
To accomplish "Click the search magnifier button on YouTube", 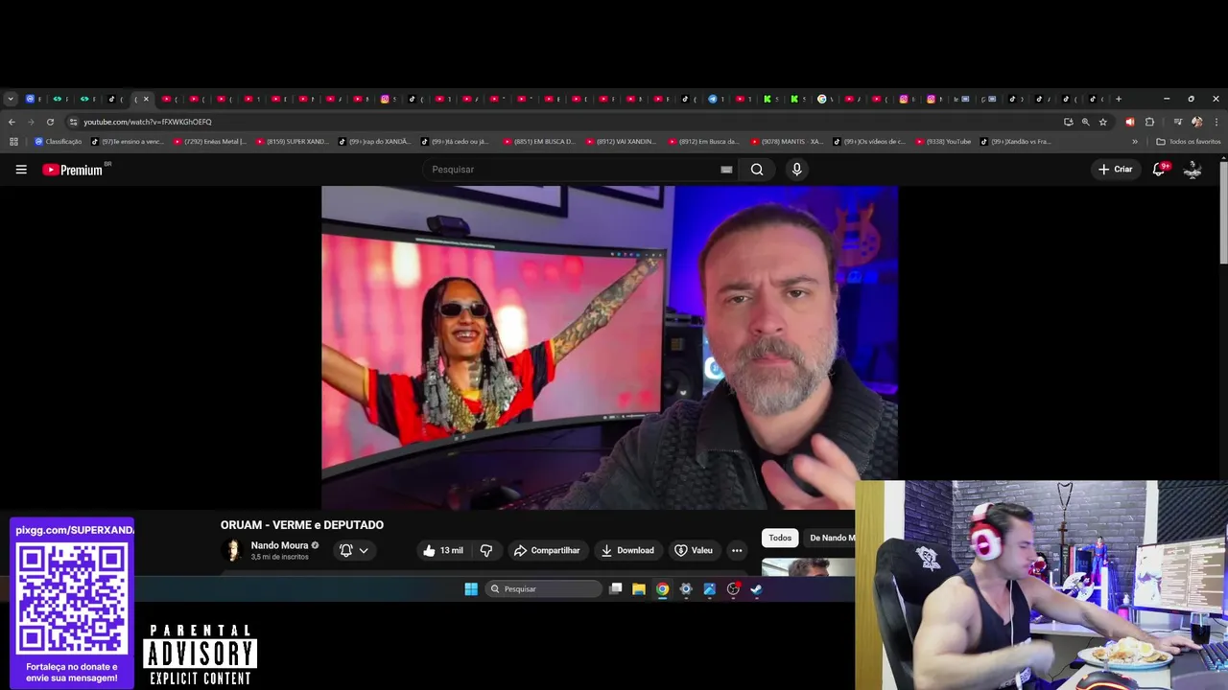I will click(x=757, y=170).
